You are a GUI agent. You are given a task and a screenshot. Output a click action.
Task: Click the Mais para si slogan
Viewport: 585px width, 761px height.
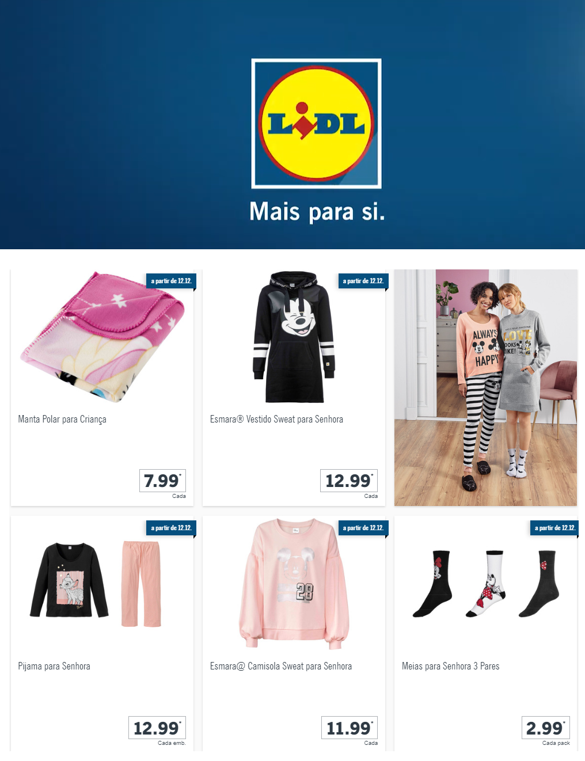click(x=317, y=212)
